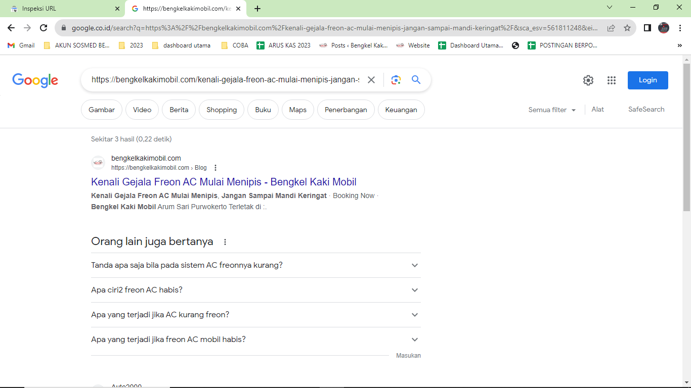Go back to the previous page

[x=11, y=28]
